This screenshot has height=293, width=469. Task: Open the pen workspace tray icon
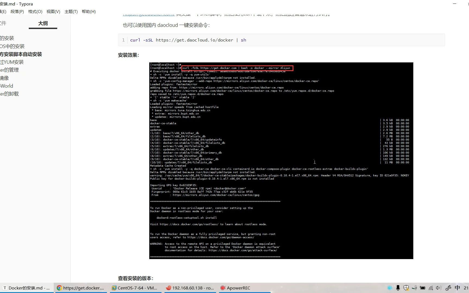tap(448, 288)
